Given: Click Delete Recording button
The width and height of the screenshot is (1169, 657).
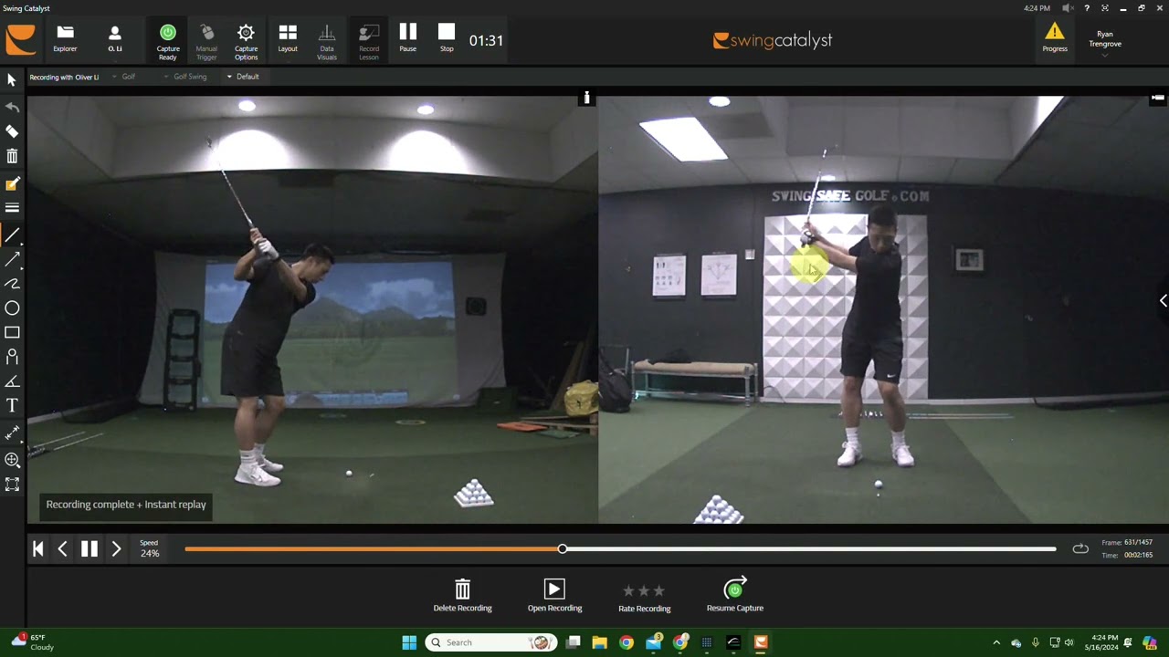Looking at the screenshot, I should coord(462,596).
